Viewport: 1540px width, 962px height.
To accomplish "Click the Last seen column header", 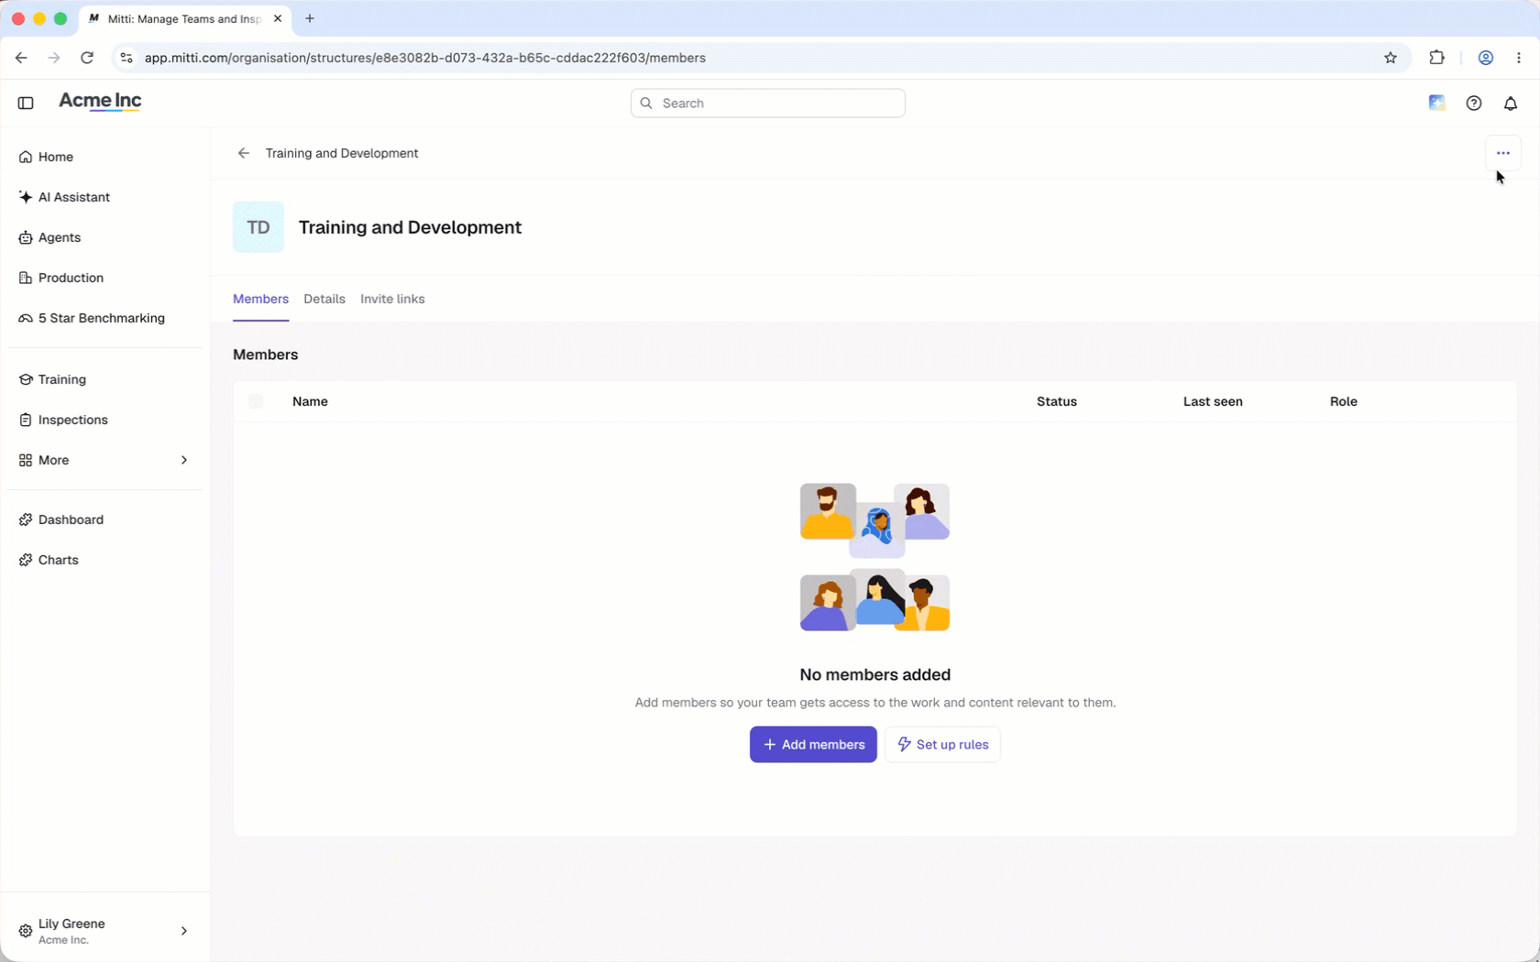I will (x=1213, y=401).
